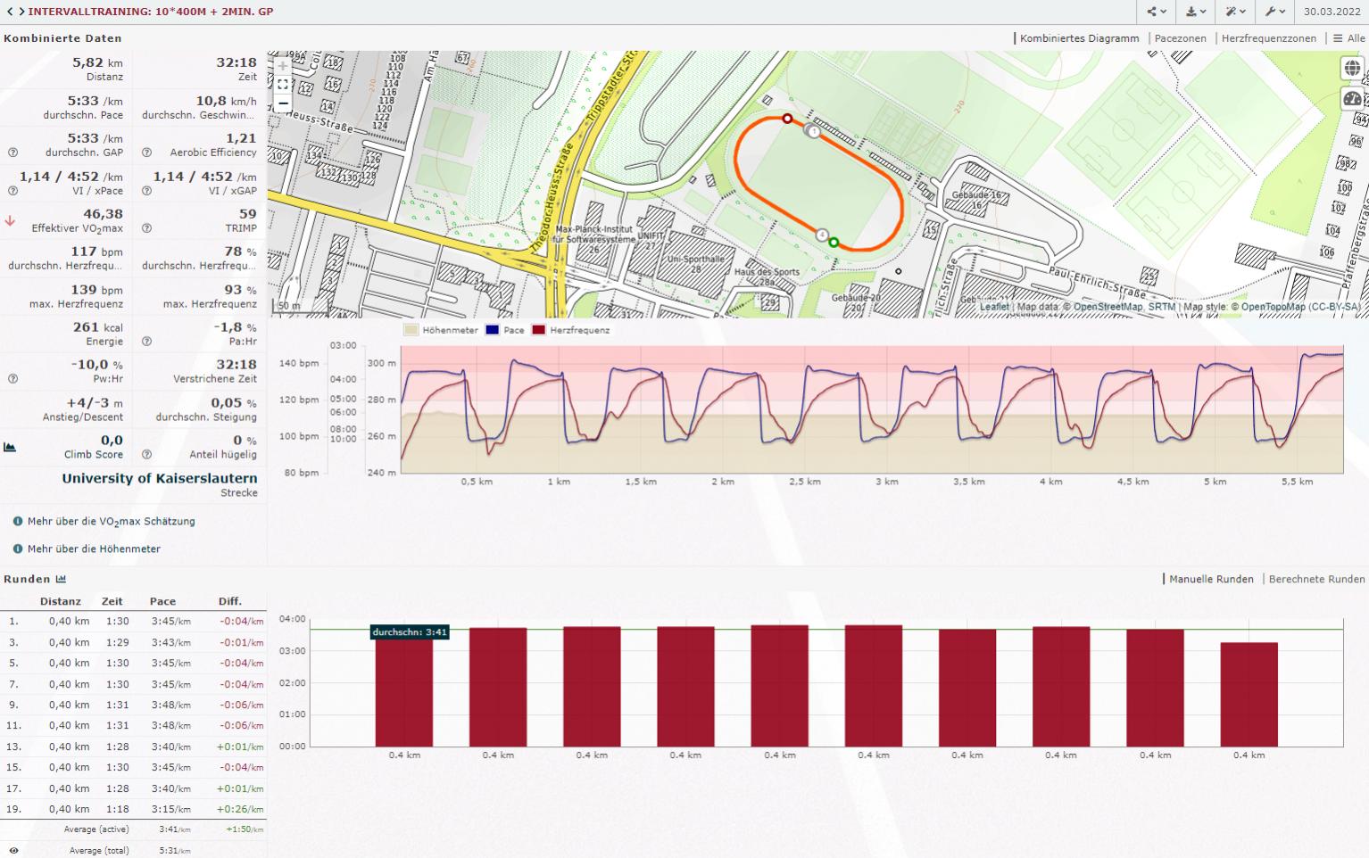Click the Pace legend color swatch
1369x858 pixels.
pyautogui.click(x=493, y=330)
